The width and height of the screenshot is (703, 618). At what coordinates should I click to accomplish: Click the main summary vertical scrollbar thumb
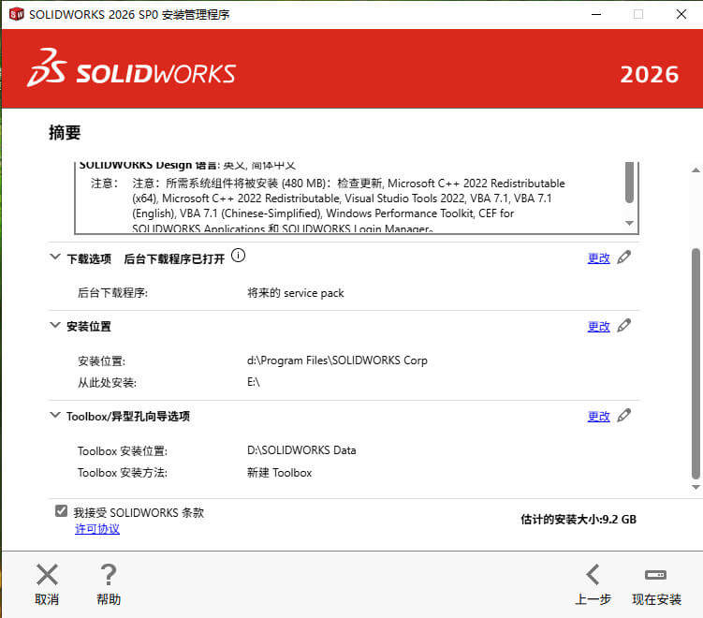click(696, 364)
